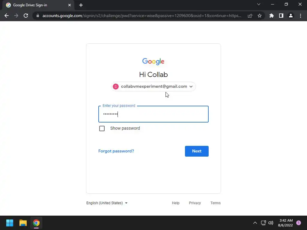The image size is (307, 230).
Task: Focus the Enter your password field
Action: (153, 114)
